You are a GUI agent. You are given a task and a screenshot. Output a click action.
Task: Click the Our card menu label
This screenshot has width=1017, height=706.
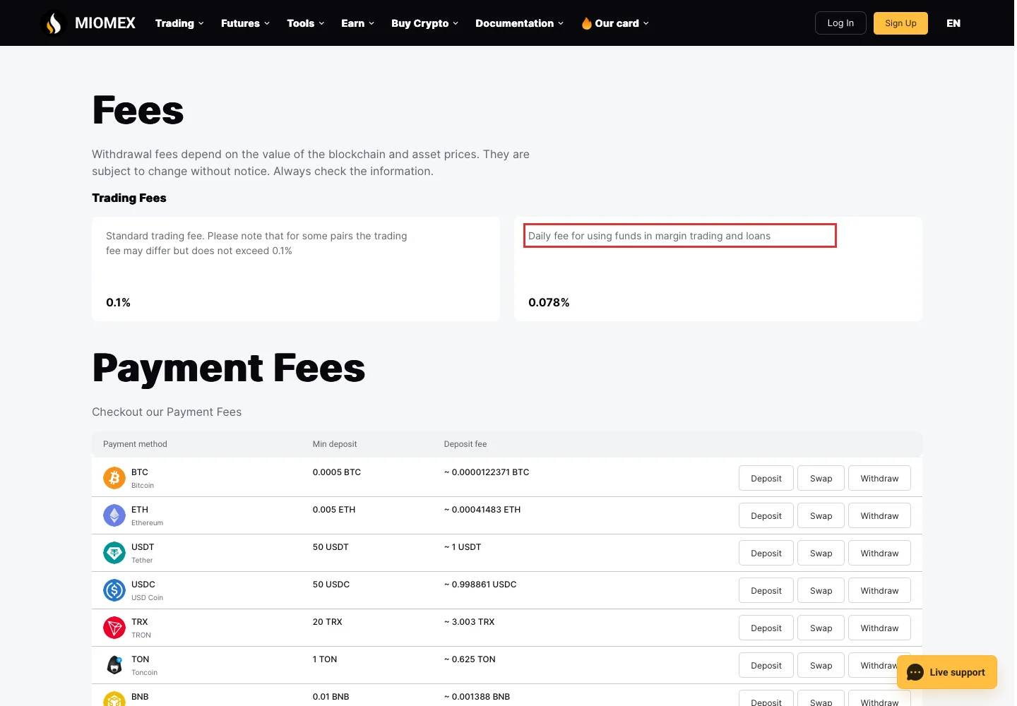coord(617,23)
